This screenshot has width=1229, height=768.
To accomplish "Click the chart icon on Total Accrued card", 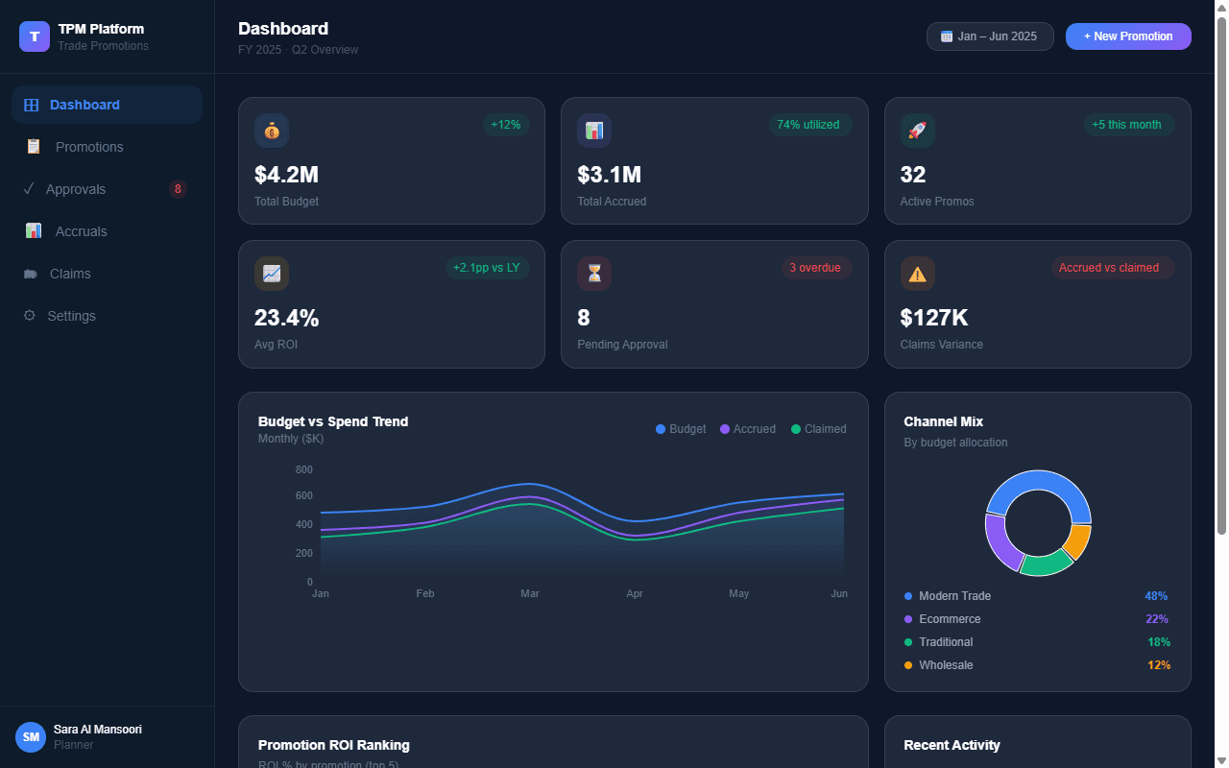I will click(x=594, y=131).
